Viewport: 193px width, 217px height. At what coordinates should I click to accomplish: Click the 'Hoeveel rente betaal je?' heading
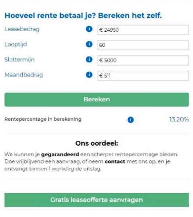click(x=50, y=16)
